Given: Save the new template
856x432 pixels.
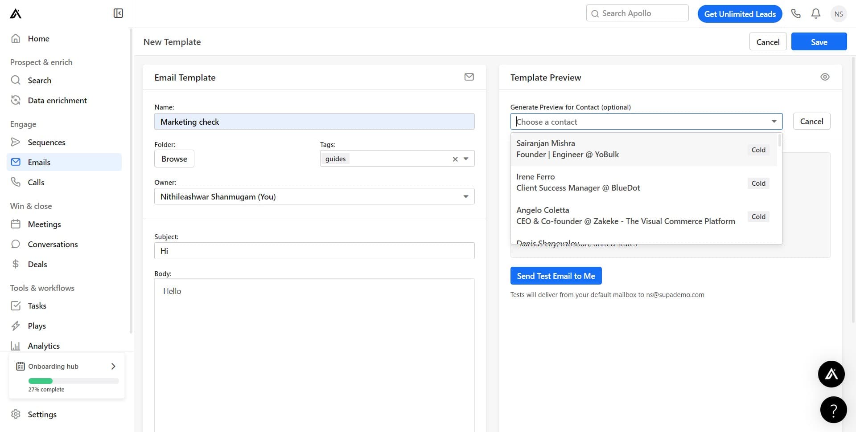Looking at the screenshot, I should click(x=819, y=41).
